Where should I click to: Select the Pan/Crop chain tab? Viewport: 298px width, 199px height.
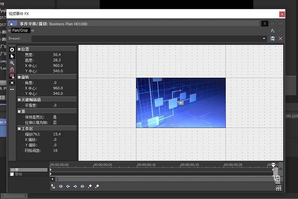pos(20,30)
